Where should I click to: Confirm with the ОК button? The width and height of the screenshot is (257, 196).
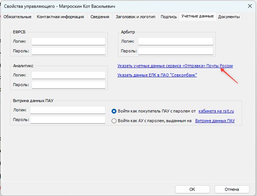[192, 189]
